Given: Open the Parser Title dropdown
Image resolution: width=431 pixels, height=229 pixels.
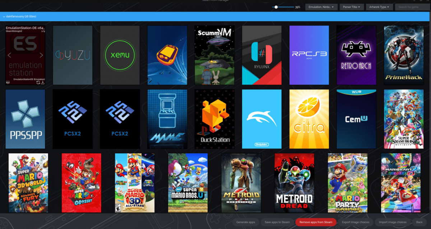Looking at the screenshot, I should coord(352,7).
